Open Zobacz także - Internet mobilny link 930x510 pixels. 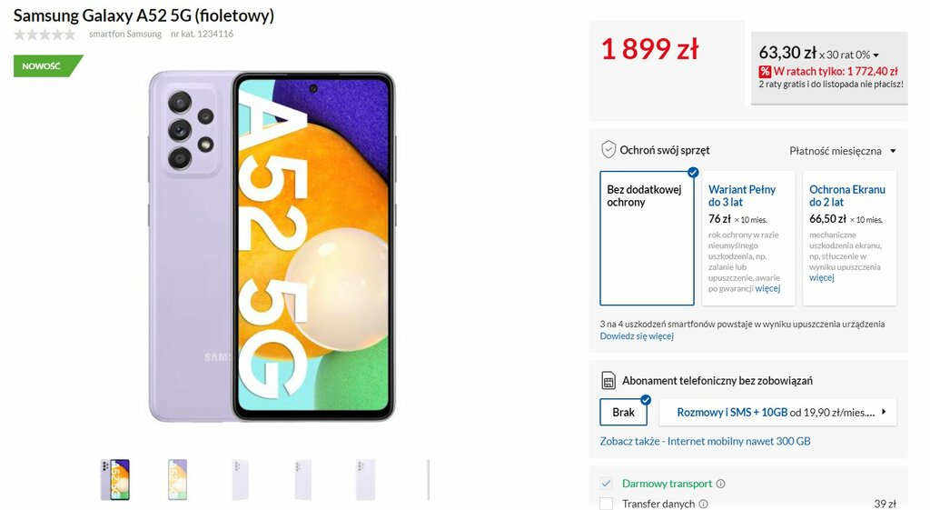[705, 441]
